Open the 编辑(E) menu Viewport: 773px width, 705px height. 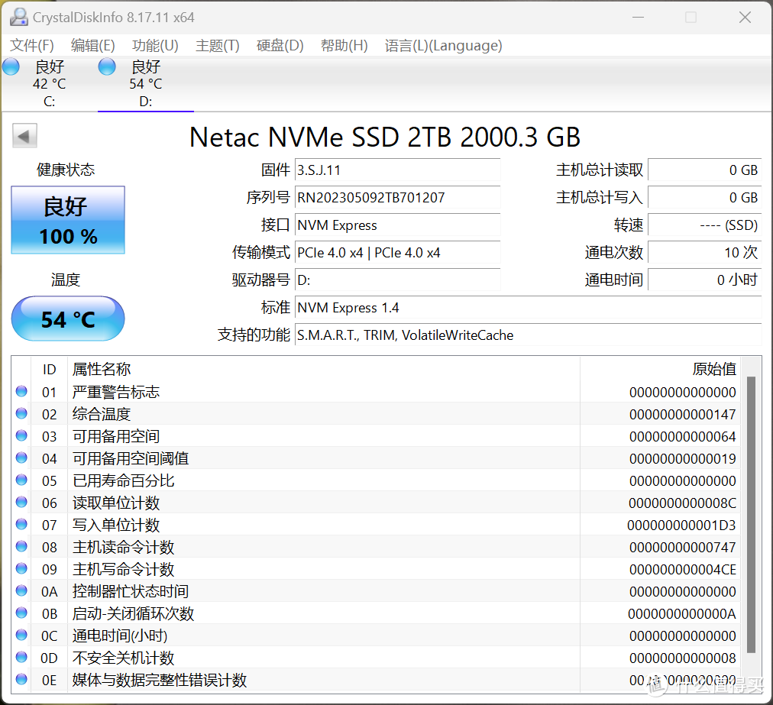[92, 45]
